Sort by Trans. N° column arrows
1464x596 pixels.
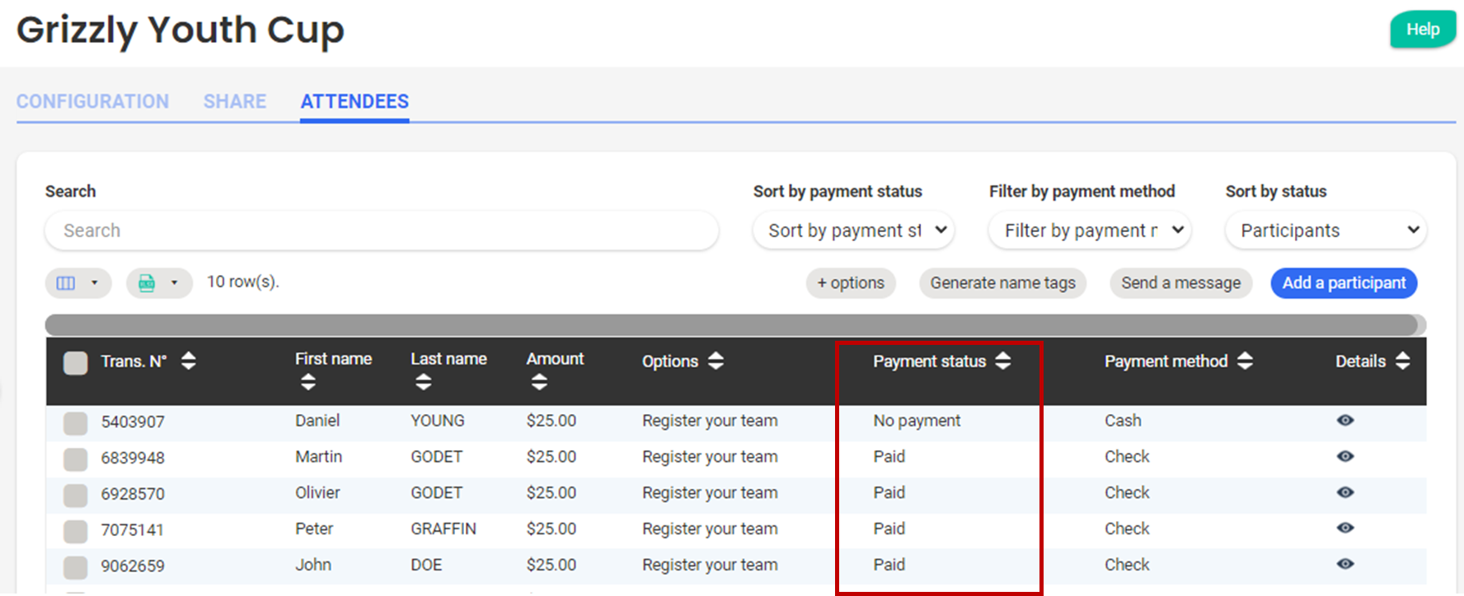pos(188,361)
